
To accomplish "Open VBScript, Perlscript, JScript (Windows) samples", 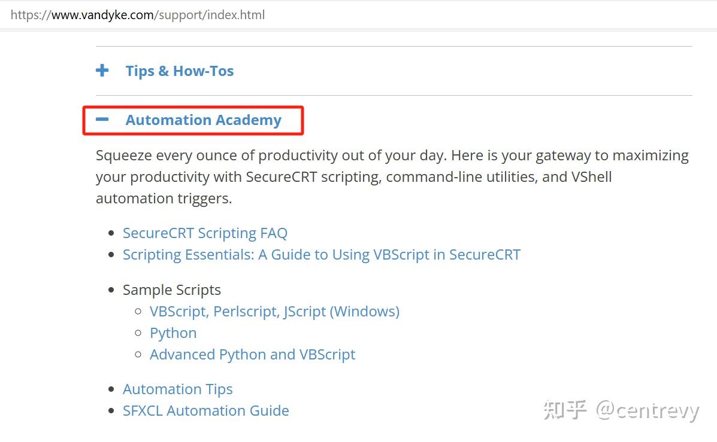I will (x=274, y=312).
